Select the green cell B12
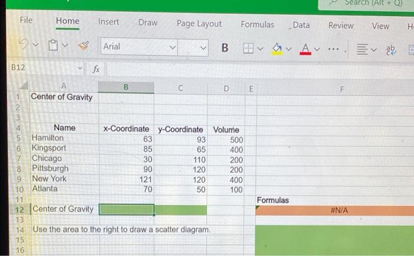 127,209
